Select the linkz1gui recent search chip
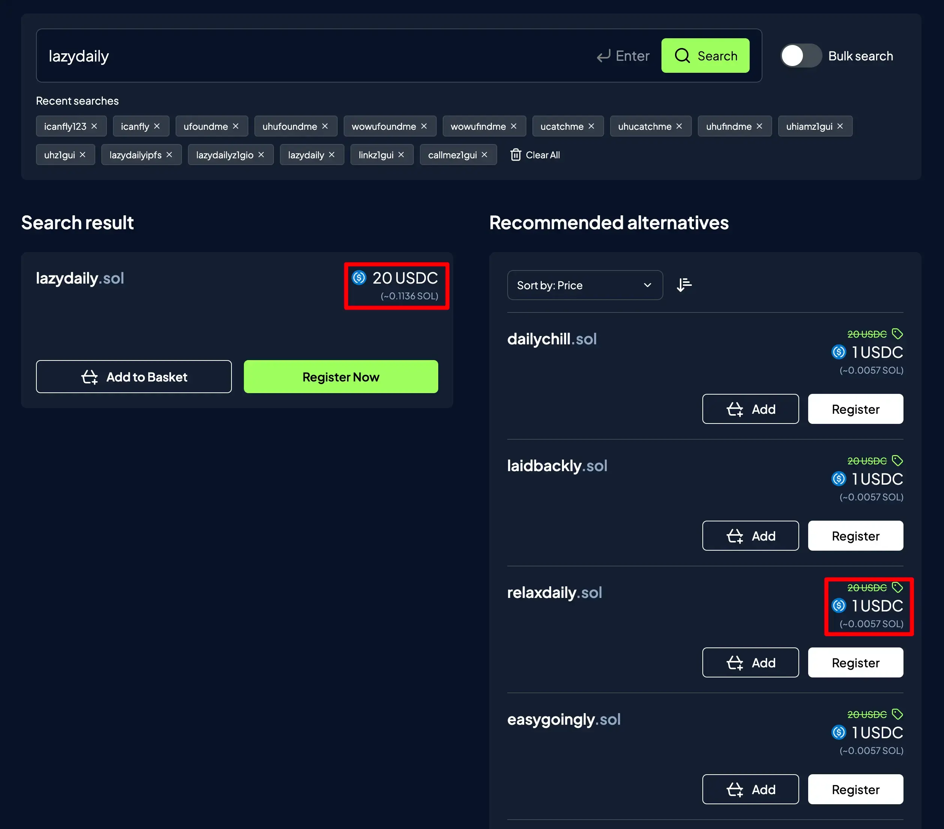 click(x=376, y=155)
